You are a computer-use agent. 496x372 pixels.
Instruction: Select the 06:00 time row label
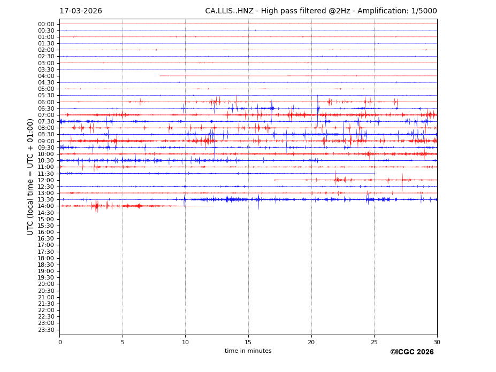[46, 102]
